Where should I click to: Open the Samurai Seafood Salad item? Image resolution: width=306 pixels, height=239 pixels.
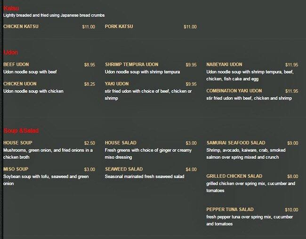pyautogui.click(x=235, y=143)
